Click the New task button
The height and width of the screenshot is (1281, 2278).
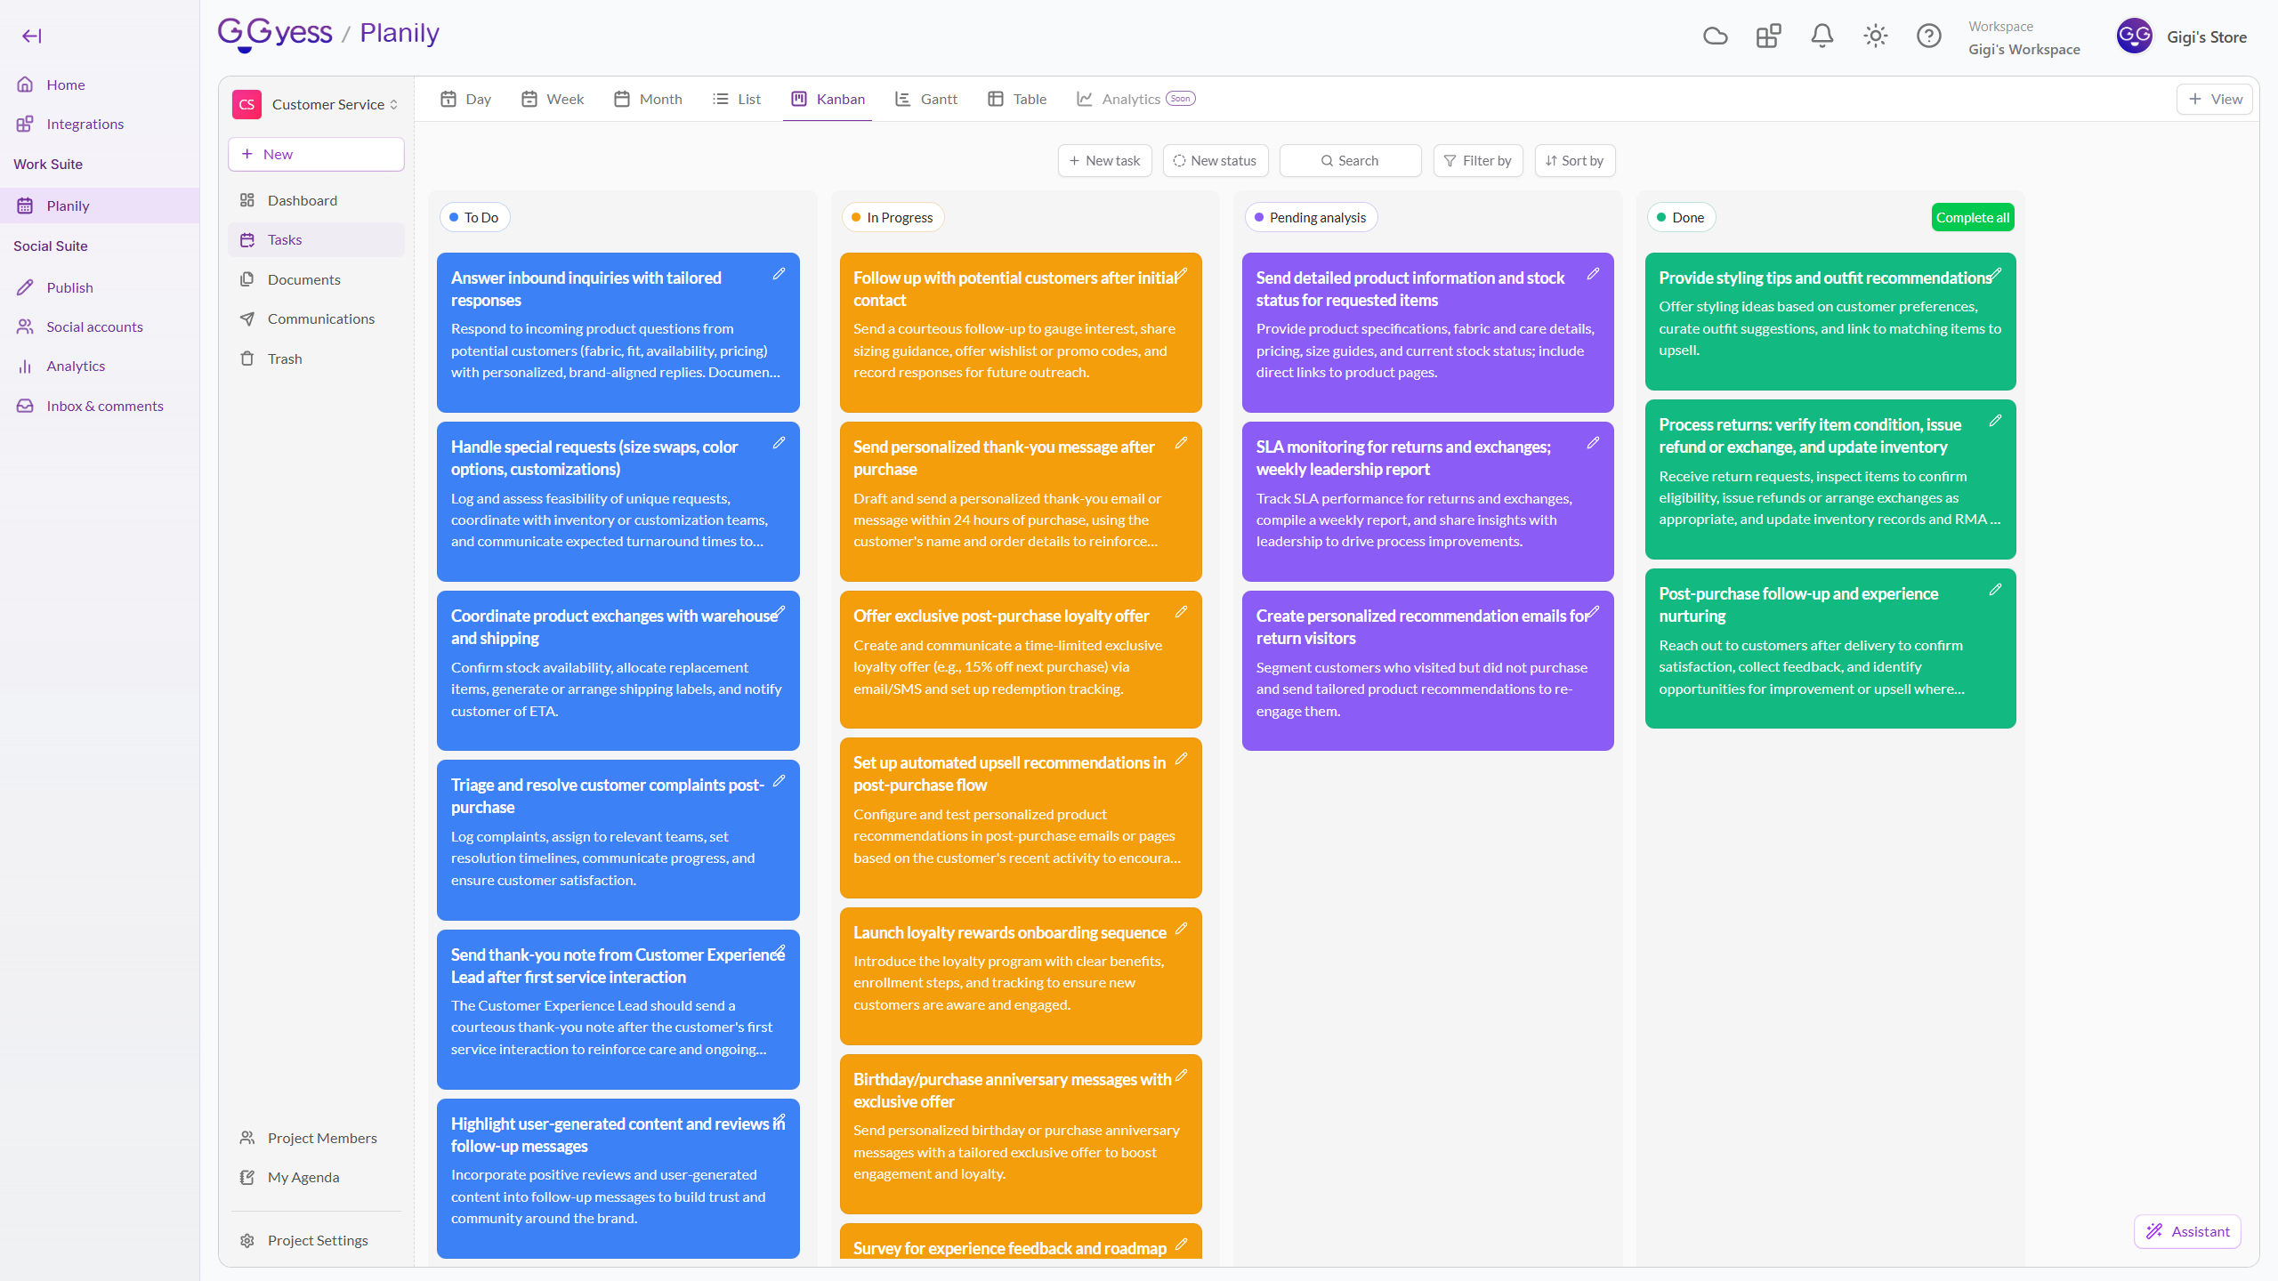click(x=1104, y=161)
